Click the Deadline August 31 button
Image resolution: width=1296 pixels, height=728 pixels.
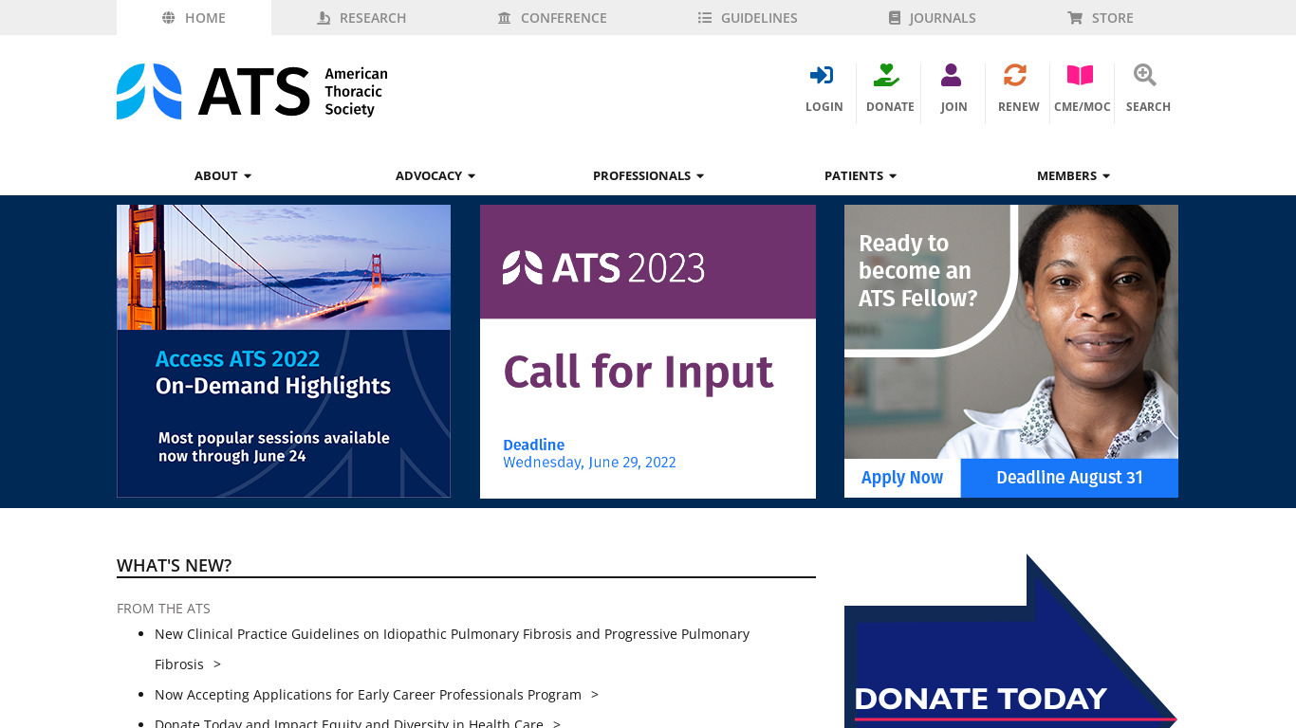[1069, 478]
